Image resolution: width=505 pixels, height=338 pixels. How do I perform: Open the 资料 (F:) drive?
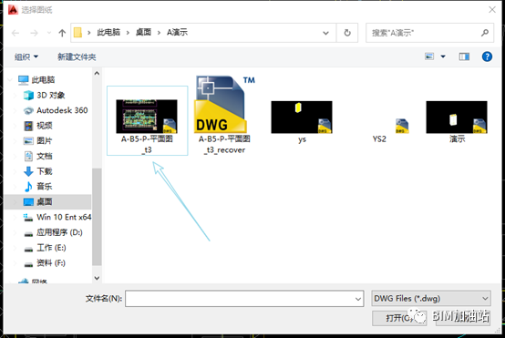click(x=46, y=263)
